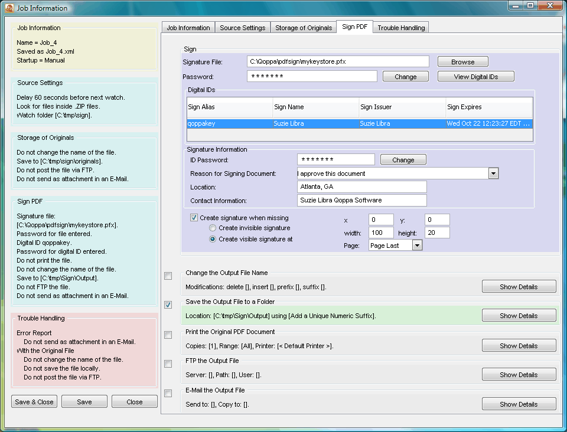The width and height of the screenshot is (567, 432).
Task: Open the Reason for Signing Document dropdown
Action: coord(494,172)
